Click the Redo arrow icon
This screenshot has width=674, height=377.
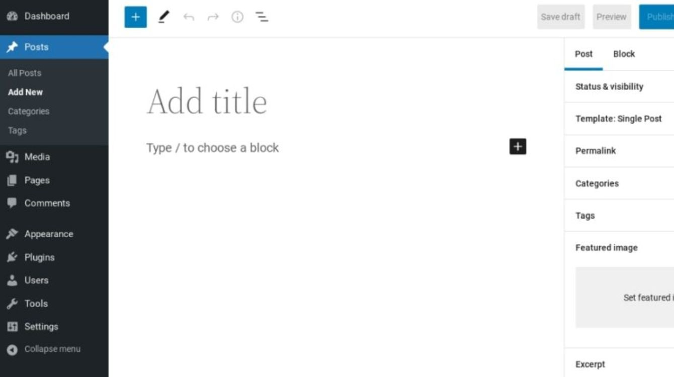pyautogui.click(x=213, y=17)
